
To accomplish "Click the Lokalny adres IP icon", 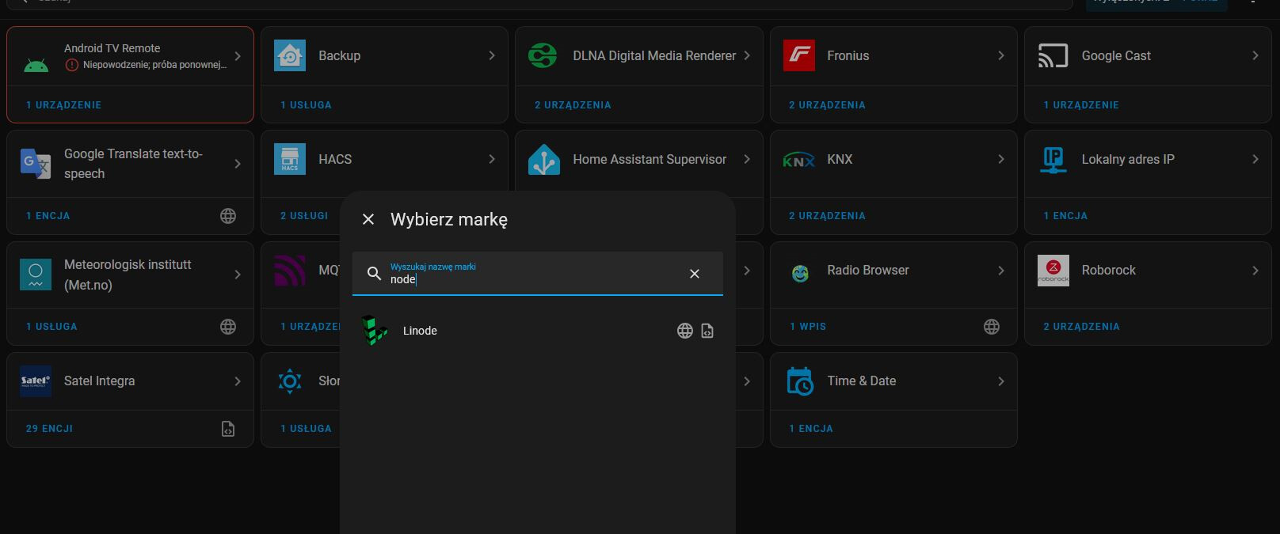I will pos(1053,160).
